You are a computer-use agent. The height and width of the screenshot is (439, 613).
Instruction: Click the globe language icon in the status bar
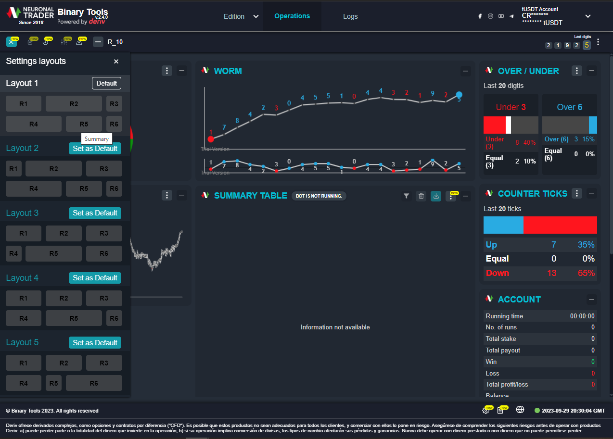click(x=520, y=410)
